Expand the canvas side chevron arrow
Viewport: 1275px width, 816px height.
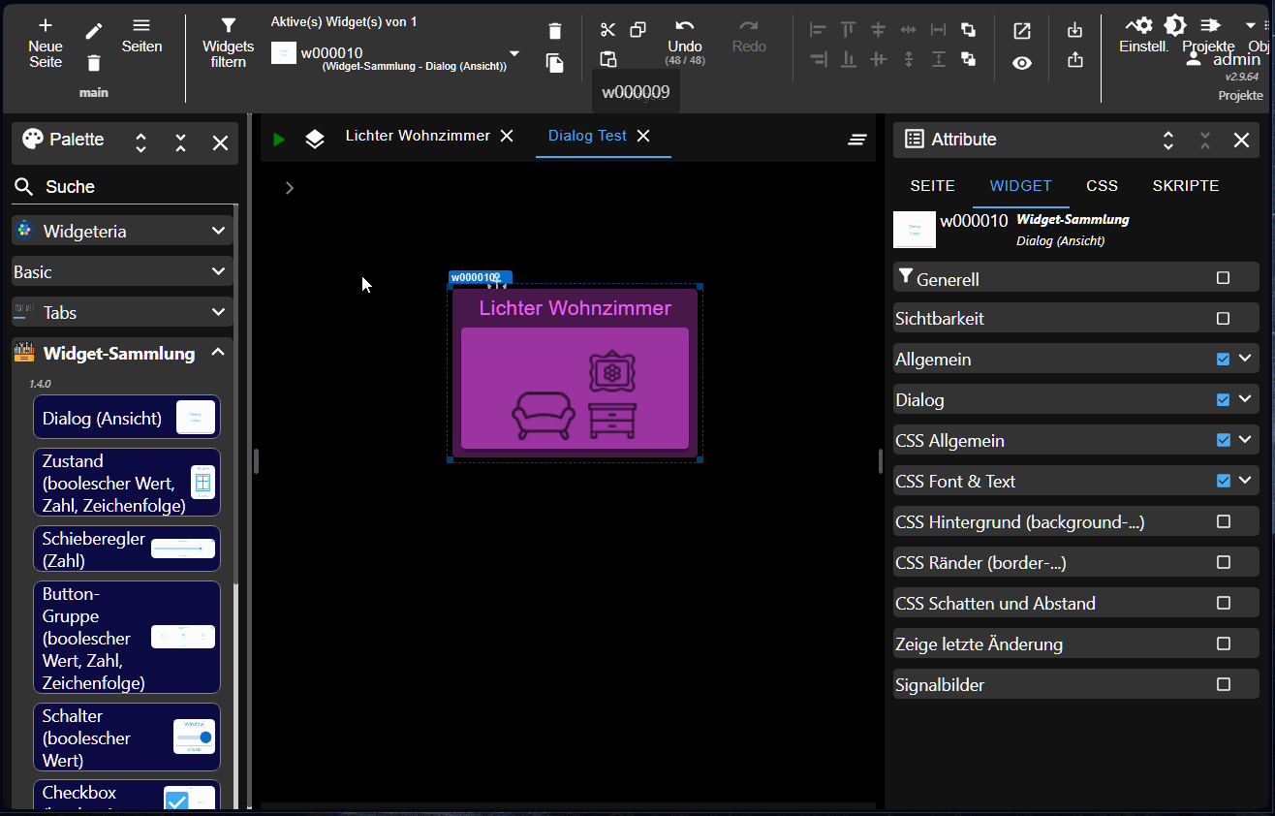(289, 188)
